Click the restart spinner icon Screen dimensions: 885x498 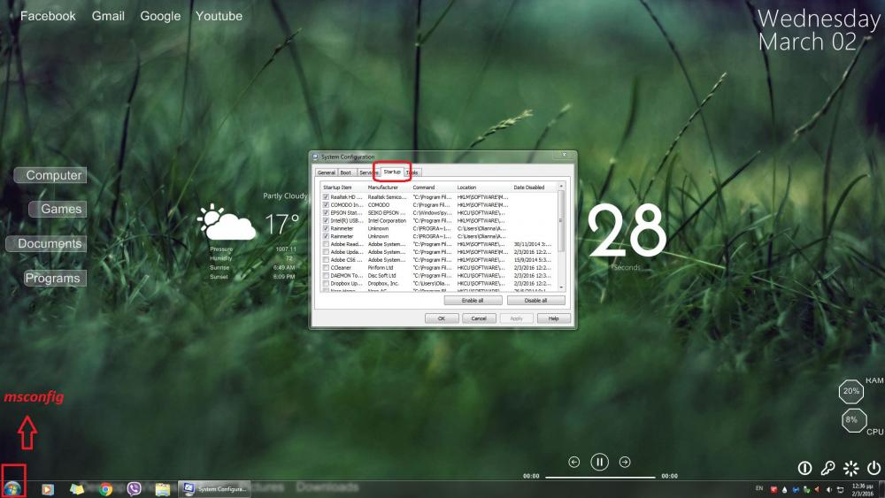(851, 468)
